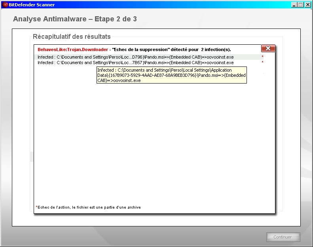Click the red asterisk on second infected row
Image resolution: width=313 pixels, height=247 pixels.
262,63
